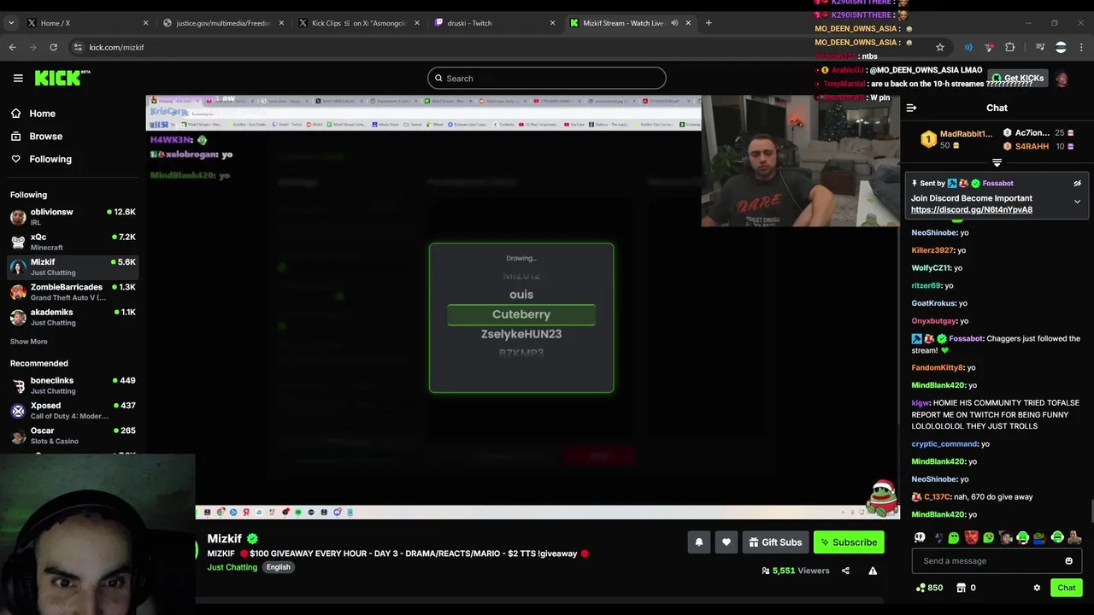Expand the gift leaderboard handle under MadRabbit
The height and width of the screenshot is (615, 1094).
coord(997,162)
